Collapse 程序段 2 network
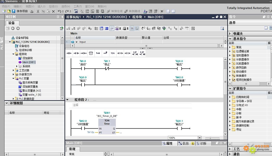Viewport: 272px width, 156px height. pos(68,100)
